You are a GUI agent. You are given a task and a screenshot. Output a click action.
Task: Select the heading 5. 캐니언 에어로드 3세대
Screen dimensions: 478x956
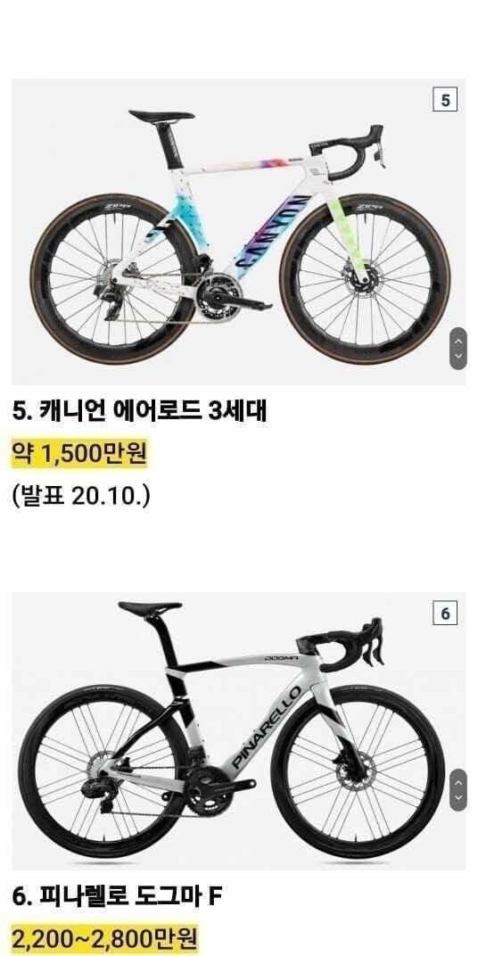pyautogui.click(x=140, y=413)
